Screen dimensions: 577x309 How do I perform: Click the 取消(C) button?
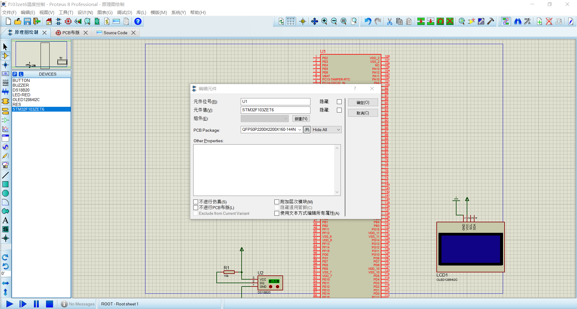(x=363, y=113)
